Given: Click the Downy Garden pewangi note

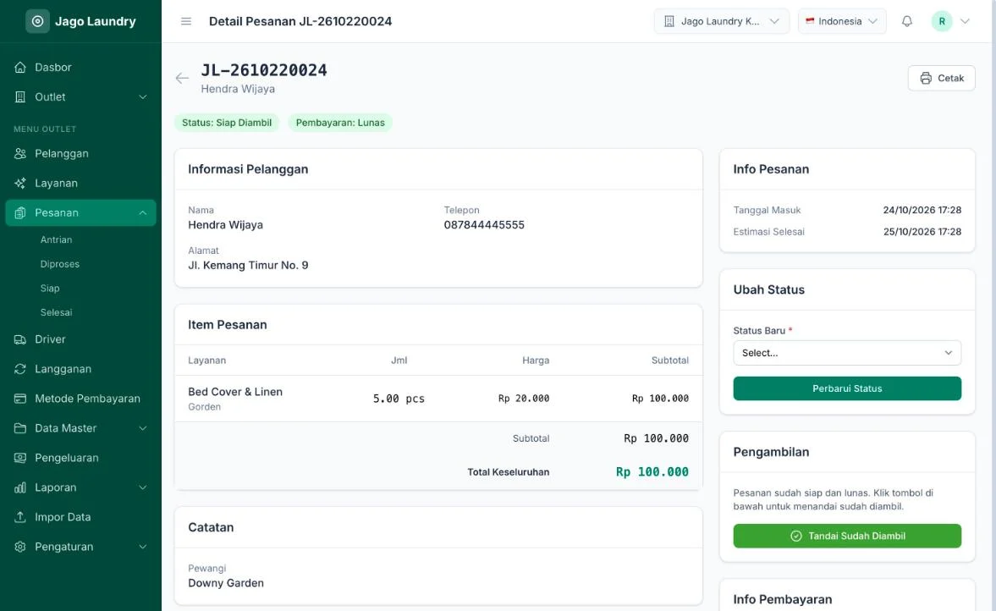Looking at the screenshot, I should (x=225, y=583).
